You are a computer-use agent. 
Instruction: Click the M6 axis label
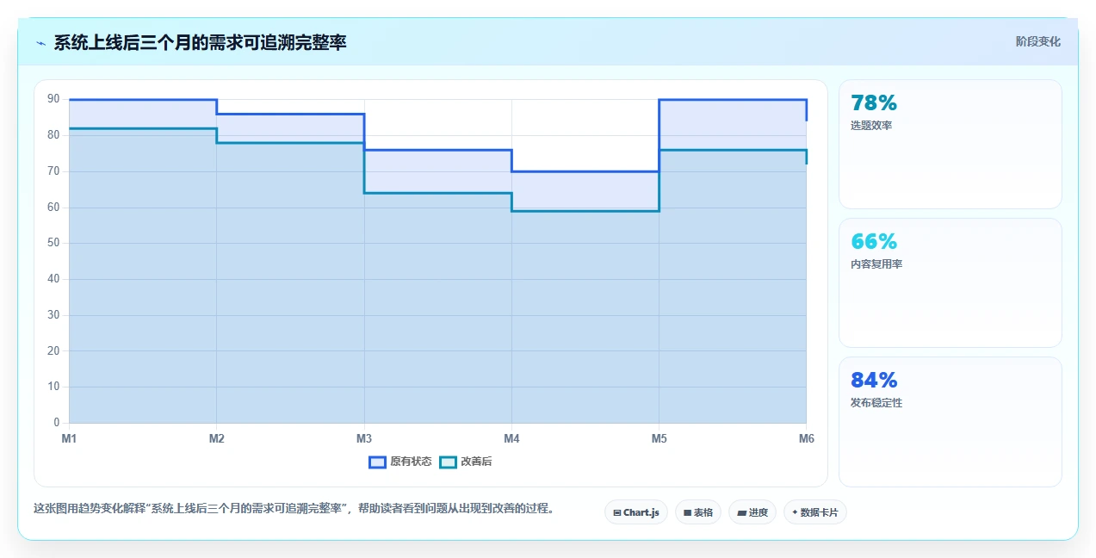(x=806, y=438)
